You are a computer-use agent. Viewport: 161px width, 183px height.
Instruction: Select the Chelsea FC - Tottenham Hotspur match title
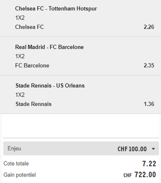point(56,9)
